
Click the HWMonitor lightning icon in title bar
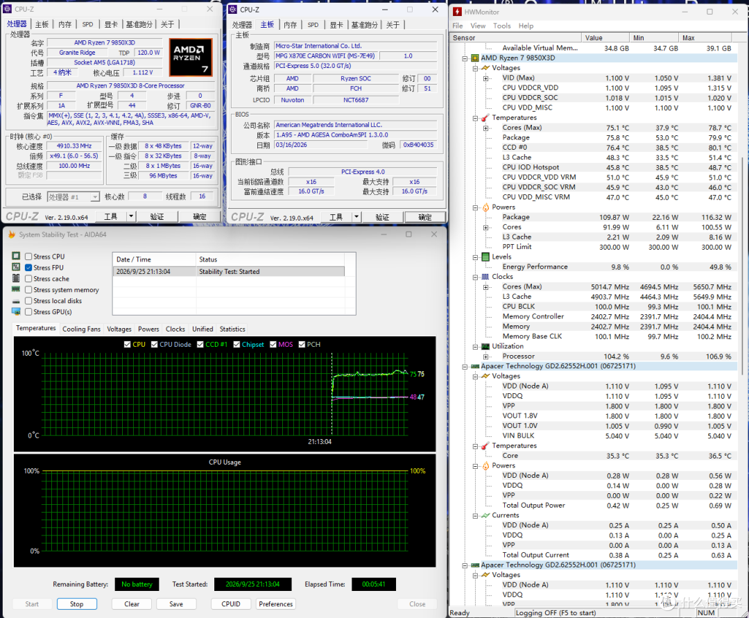(x=457, y=12)
